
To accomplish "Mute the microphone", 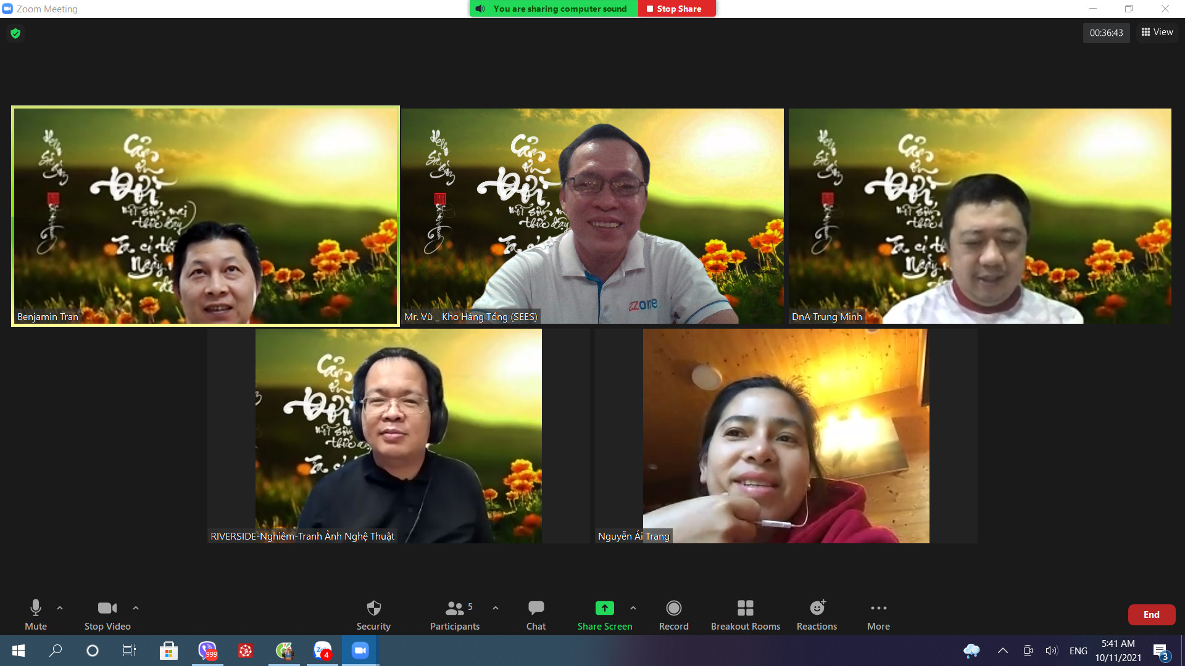I will 36,614.
